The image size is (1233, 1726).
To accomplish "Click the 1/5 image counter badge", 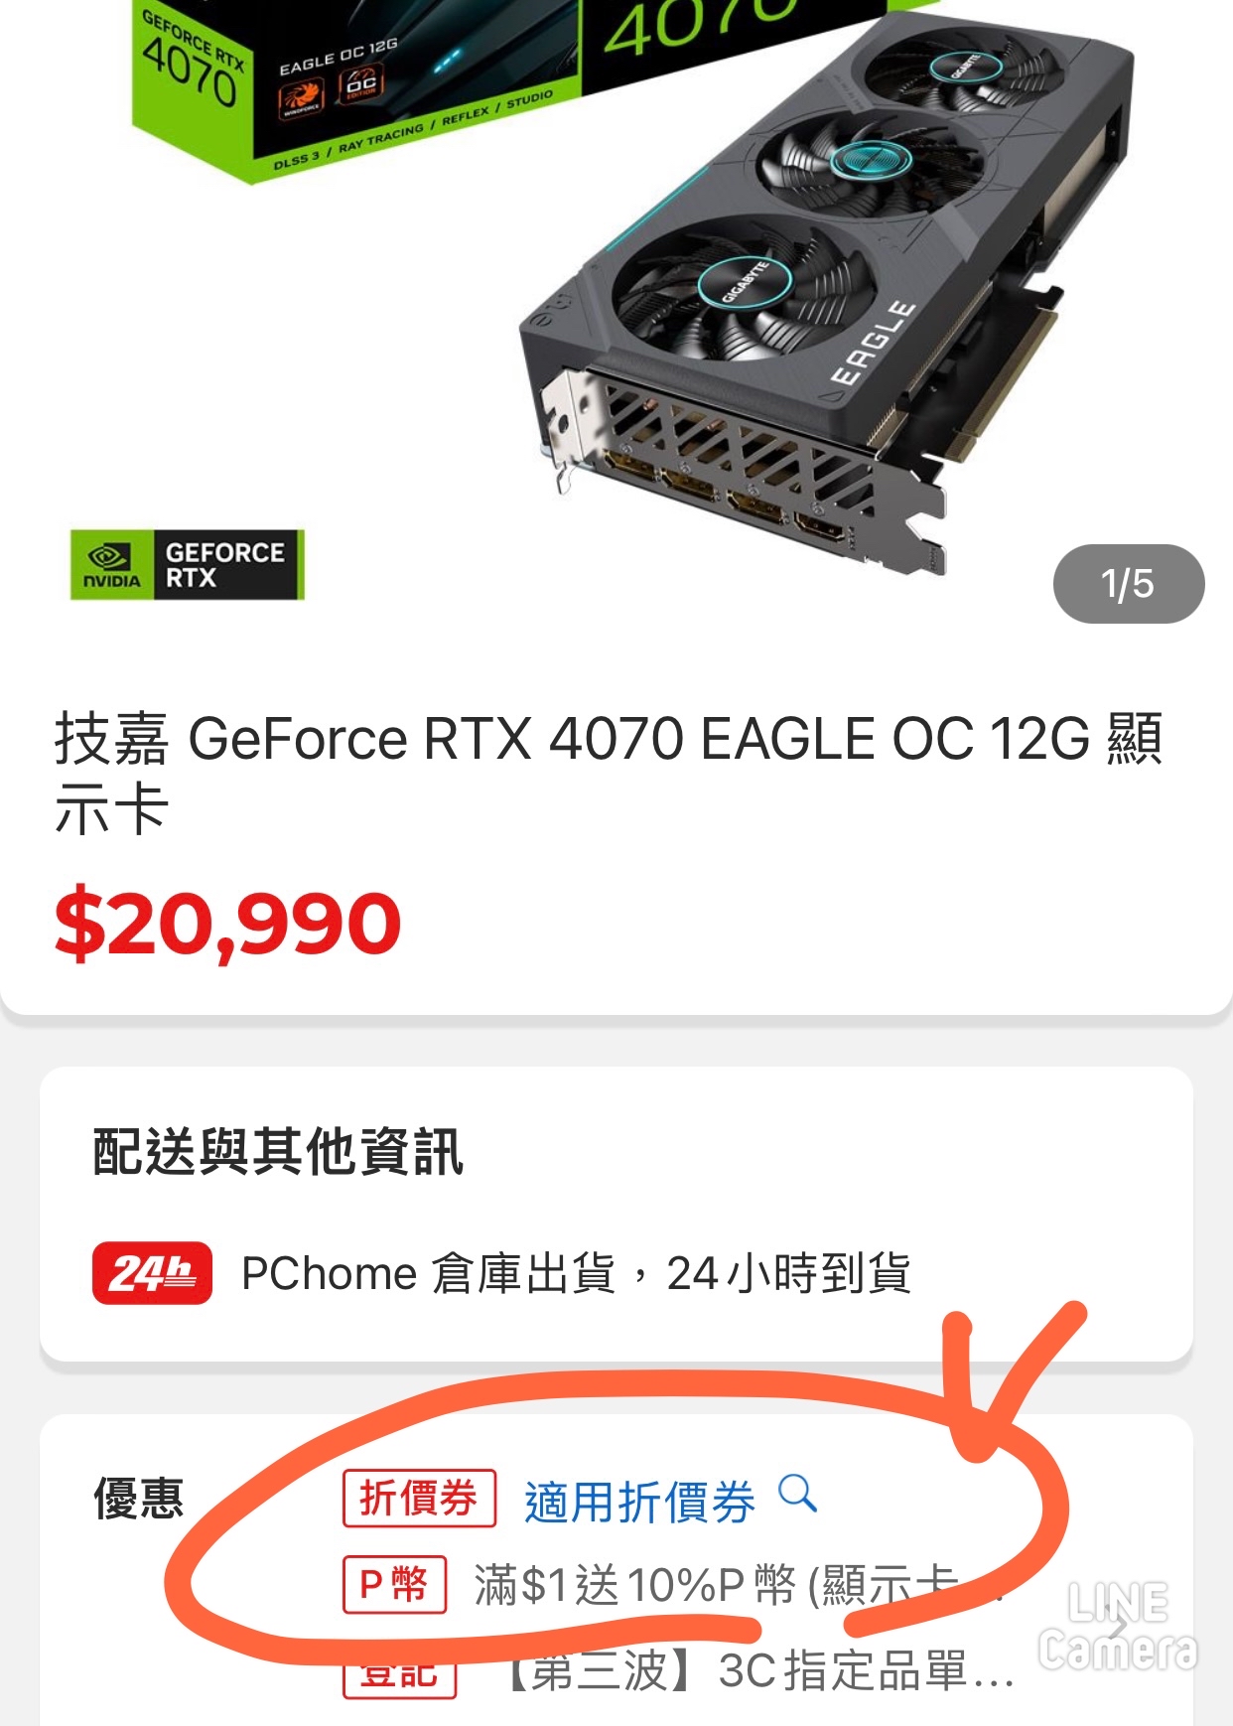I will (1128, 584).
